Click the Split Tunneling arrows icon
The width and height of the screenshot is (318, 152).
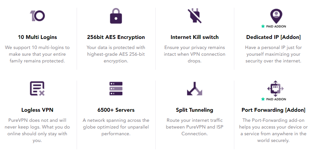click(x=194, y=89)
